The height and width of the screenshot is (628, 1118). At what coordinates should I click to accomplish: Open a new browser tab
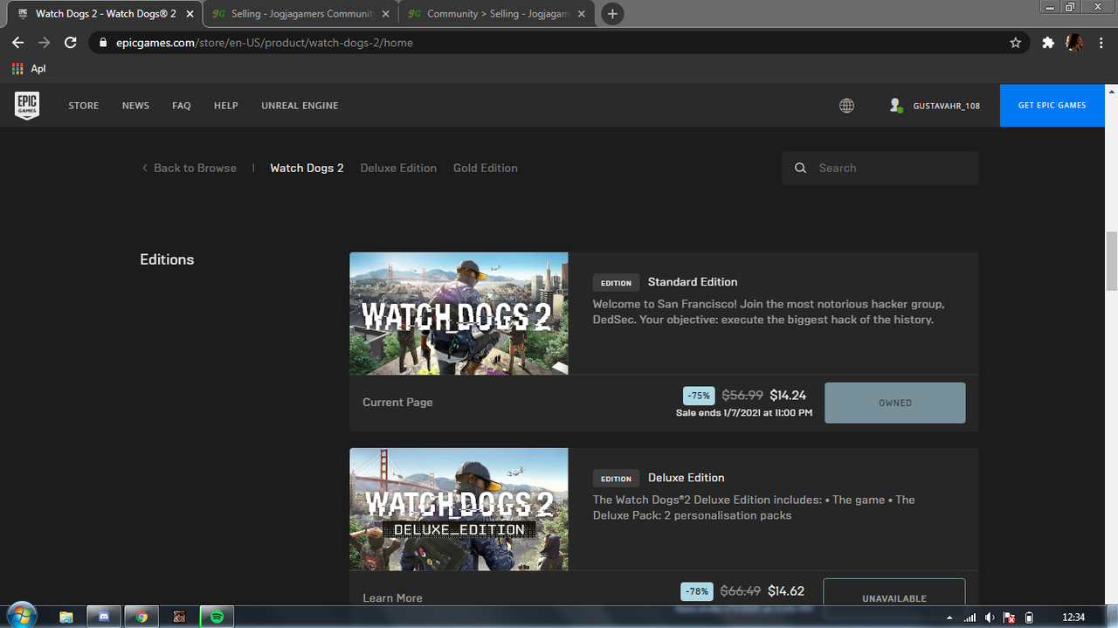click(x=612, y=14)
